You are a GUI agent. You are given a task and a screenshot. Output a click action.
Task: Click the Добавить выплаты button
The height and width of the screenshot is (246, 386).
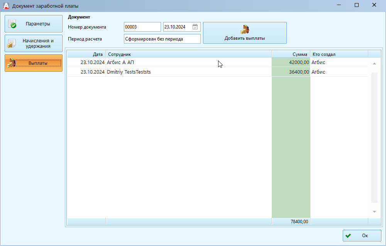point(245,33)
